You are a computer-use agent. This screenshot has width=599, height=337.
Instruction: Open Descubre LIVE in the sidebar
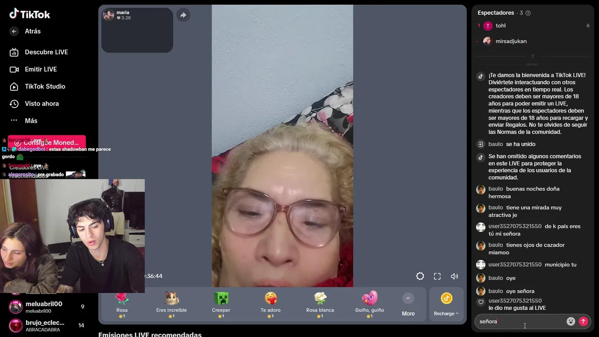click(39, 52)
